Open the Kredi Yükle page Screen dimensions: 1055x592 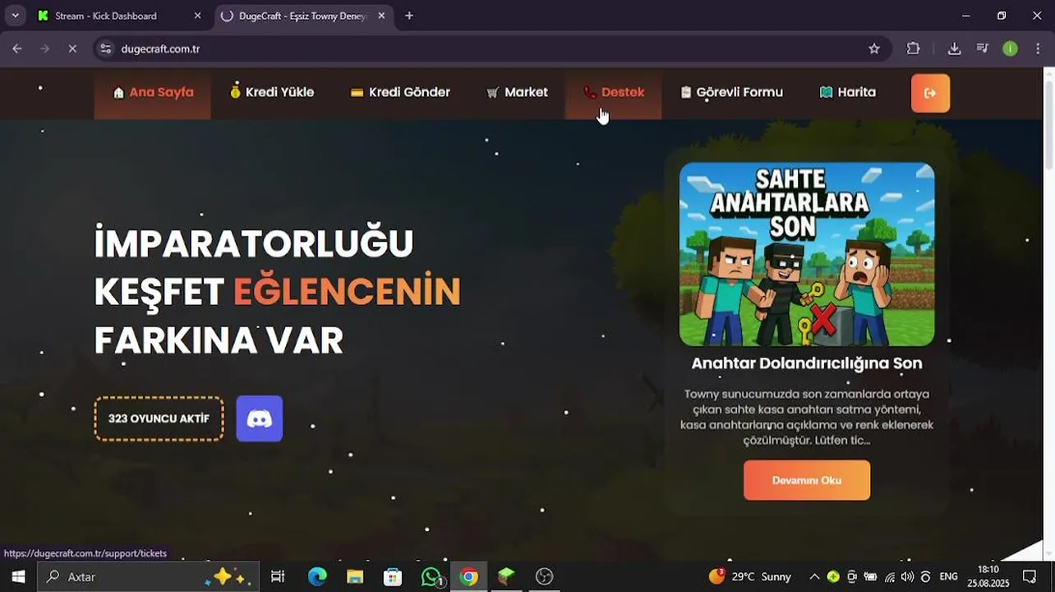pos(271,92)
